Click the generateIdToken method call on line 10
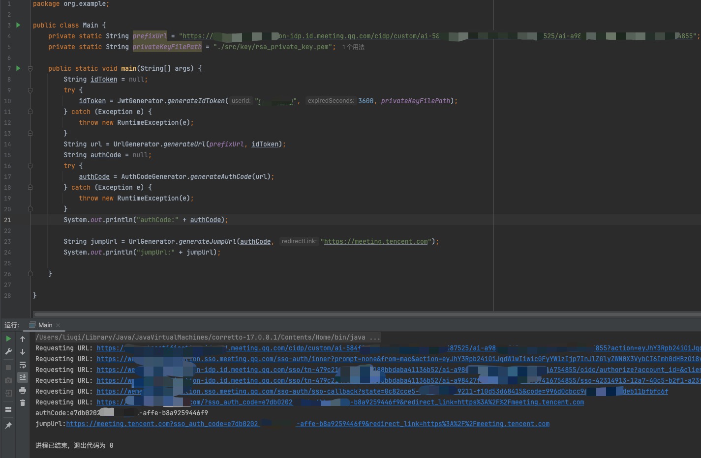The image size is (701, 458). tap(196, 101)
